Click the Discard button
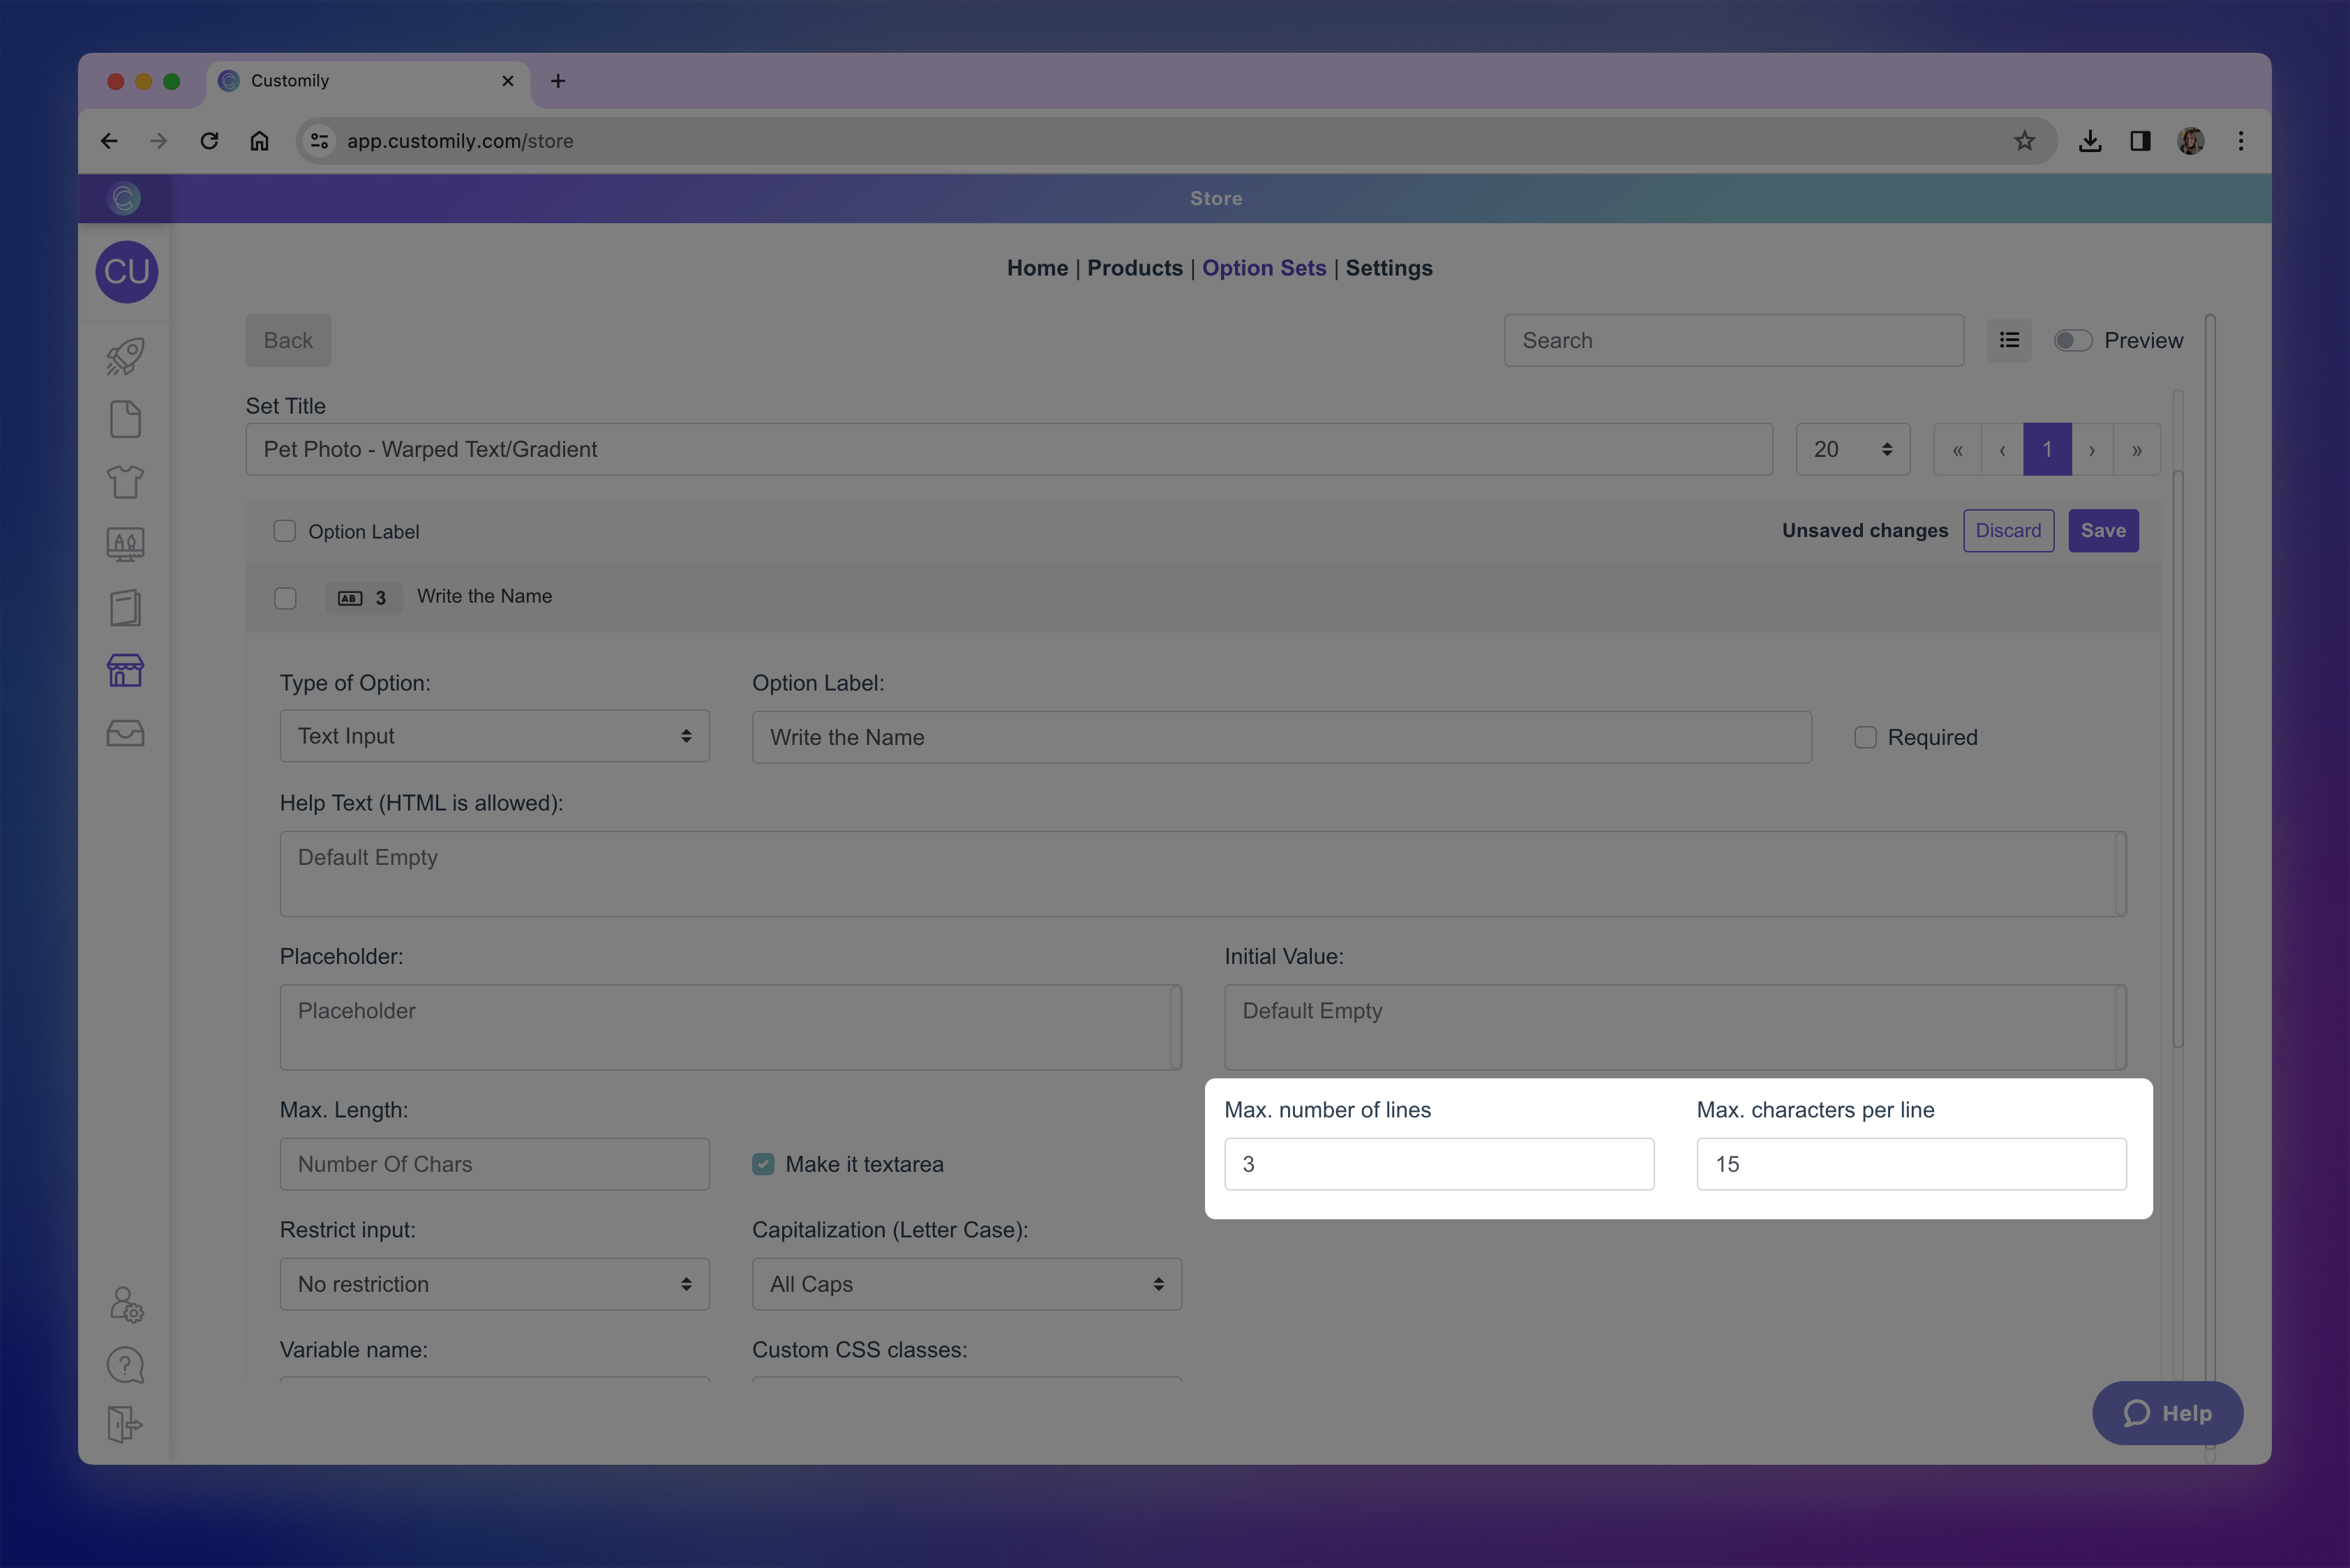The image size is (2350, 1568). [2008, 531]
